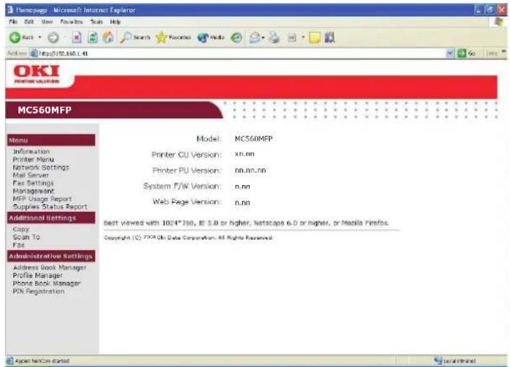Viewport: 510px width, 367px height.
Task: Click the yellow Discuss note icon
Action: click(314, 38)
